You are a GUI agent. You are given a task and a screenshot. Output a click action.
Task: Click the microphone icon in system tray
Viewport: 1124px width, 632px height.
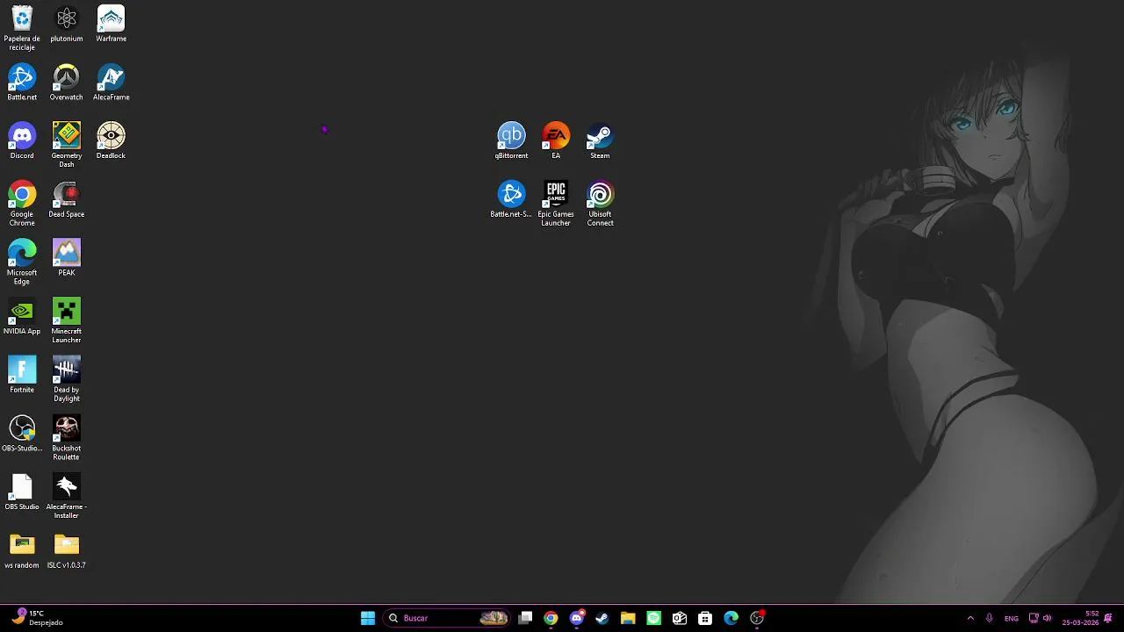tap(989, 618)
